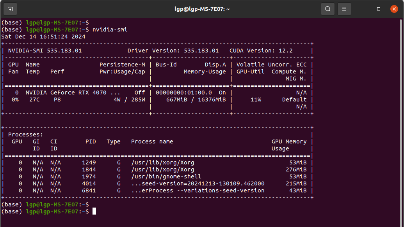This screenshot has height=227, width=404.
Task: Click the Memory-Usage header
Action: [205, 72]
